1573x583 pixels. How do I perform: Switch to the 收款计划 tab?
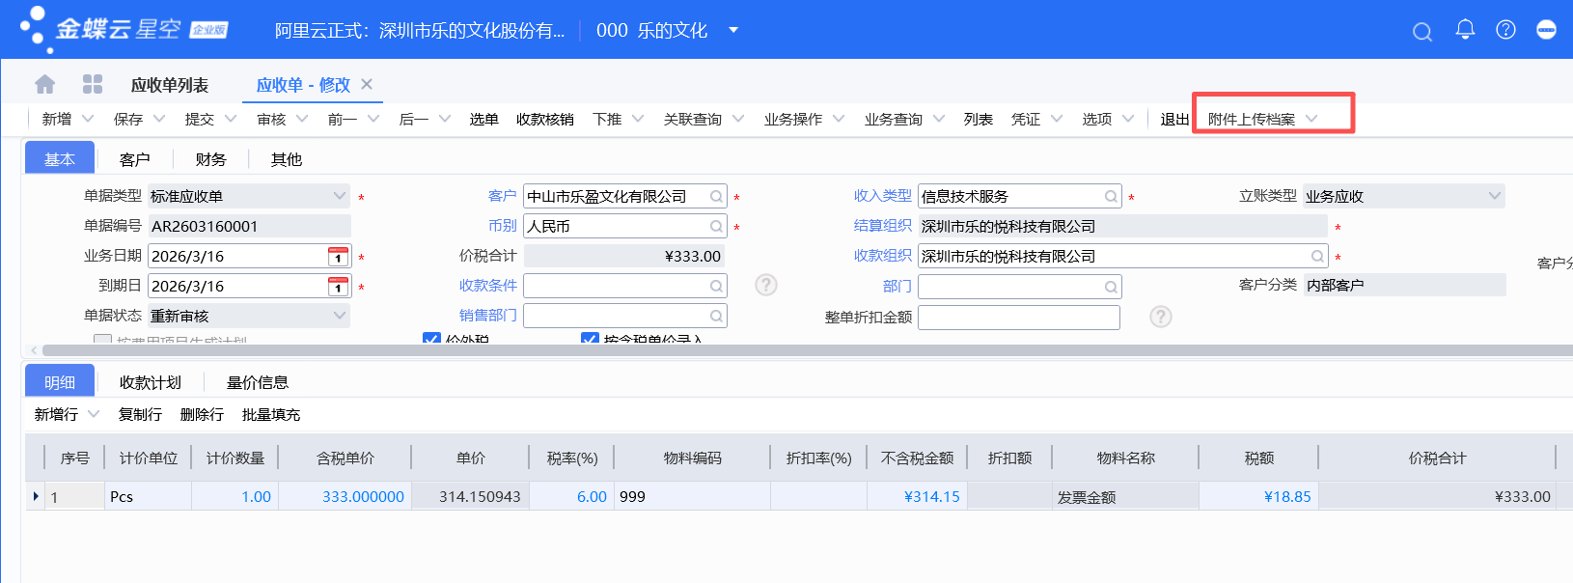pos(150,382)
